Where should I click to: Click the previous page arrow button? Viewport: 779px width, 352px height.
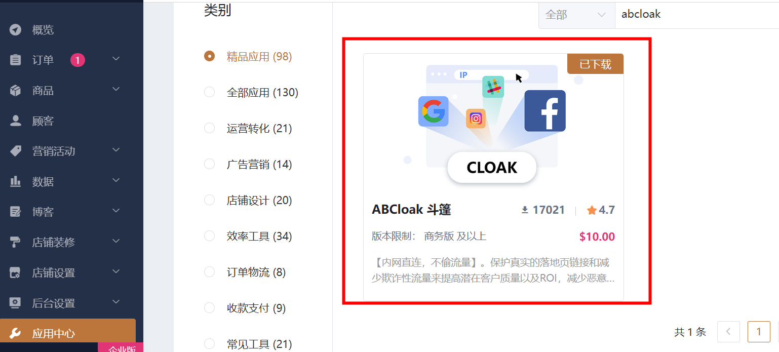[729, 332]
